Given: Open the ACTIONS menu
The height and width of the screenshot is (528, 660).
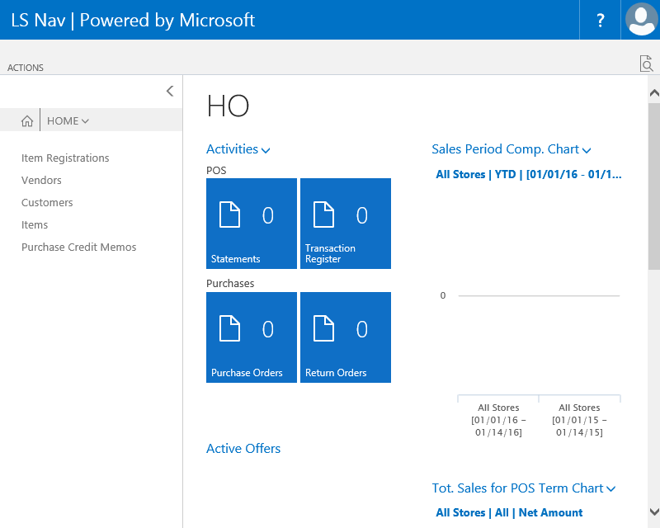Looking at the screenshot, I should [26, 68].
